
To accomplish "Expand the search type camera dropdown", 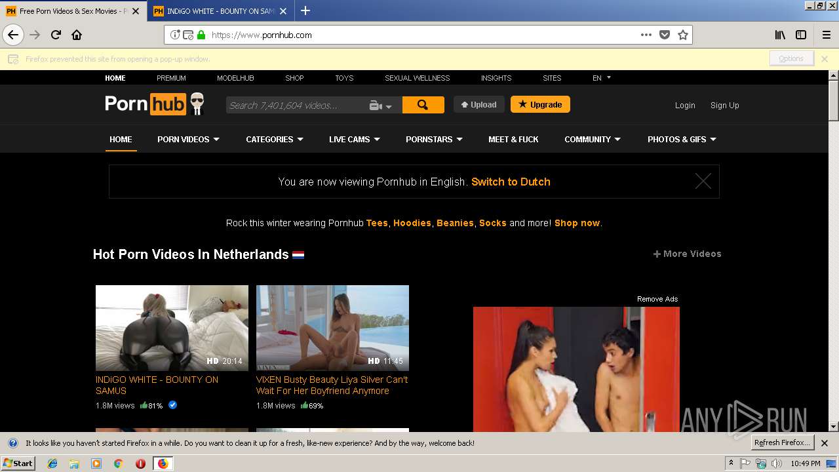I will [x=381, y=106].
